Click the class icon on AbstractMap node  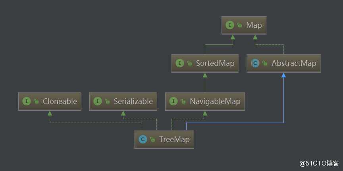255,63
